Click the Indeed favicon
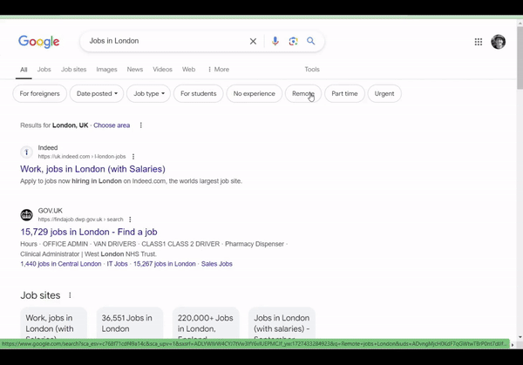 click(27, 152)
